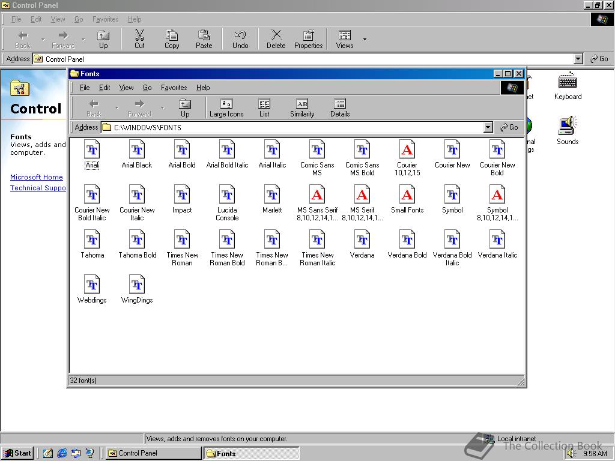Viewport: 615px width, 461px height.
Task: Select the Arial Italic font icon
Action: point(272,154)
